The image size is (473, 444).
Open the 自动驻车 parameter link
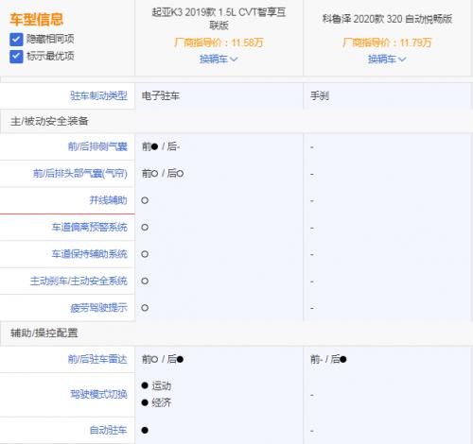(x=108, y=430)
